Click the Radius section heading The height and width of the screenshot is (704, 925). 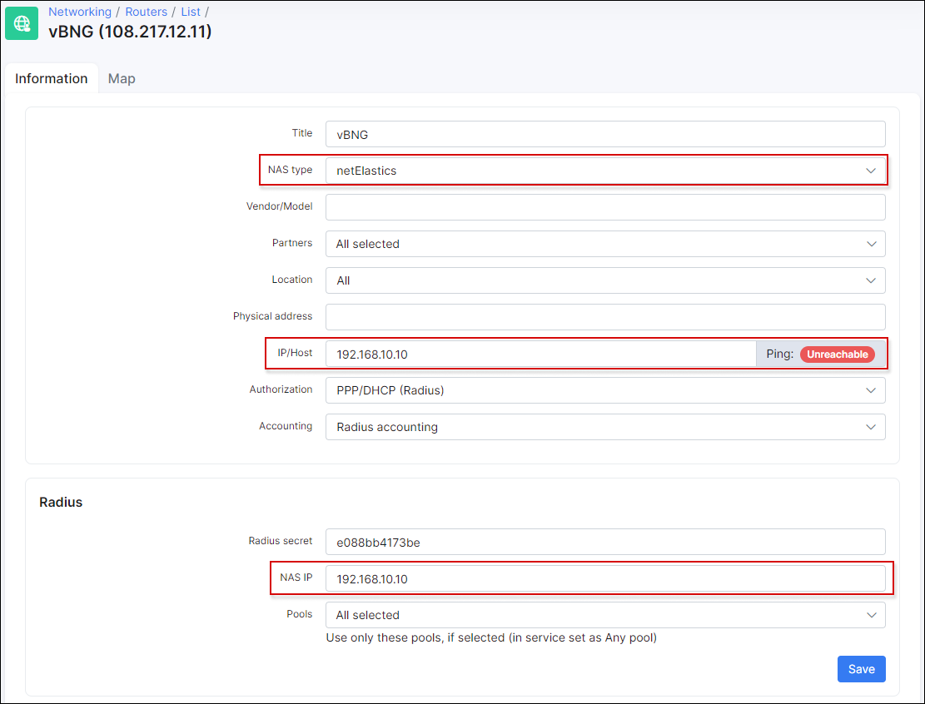pos(61,503)
